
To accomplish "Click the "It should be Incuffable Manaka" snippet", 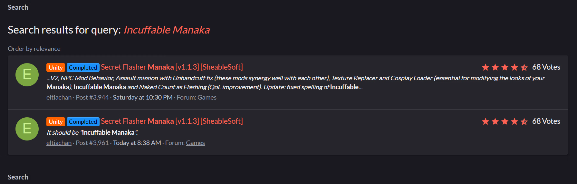I will point(92,132).
